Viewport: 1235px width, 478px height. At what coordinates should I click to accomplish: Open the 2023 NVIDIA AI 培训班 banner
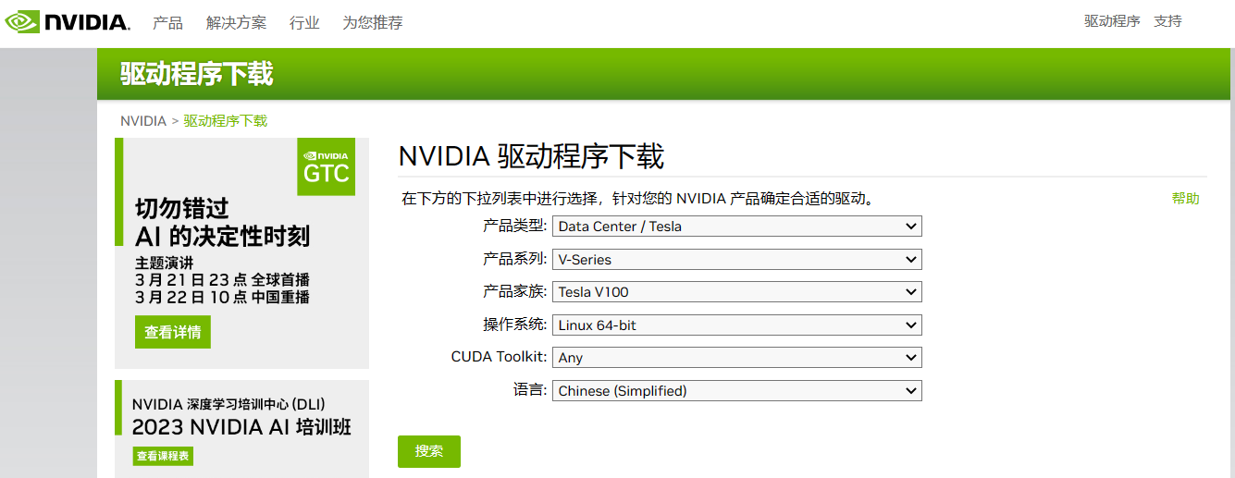(x=241, y=428)
